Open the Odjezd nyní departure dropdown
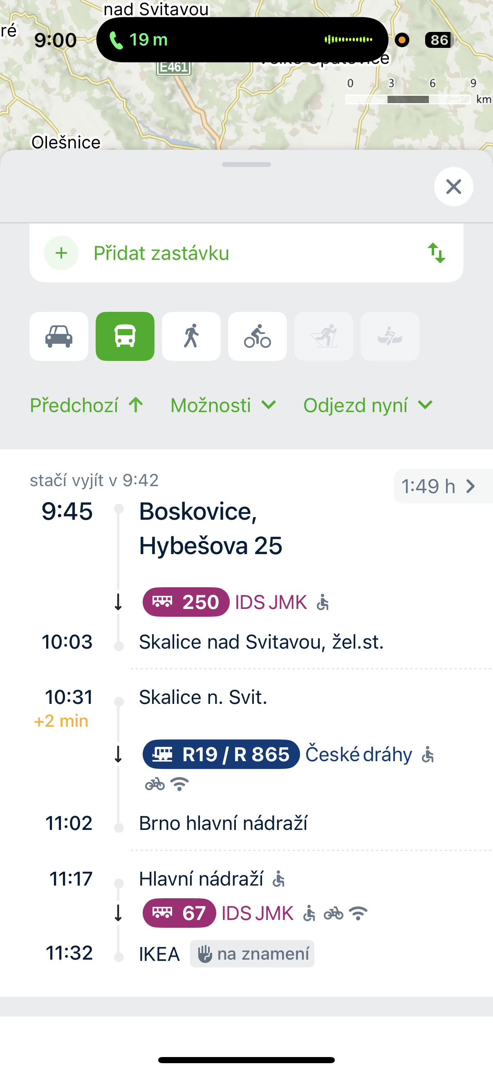 pyautogui.click(x=368, y=405)
